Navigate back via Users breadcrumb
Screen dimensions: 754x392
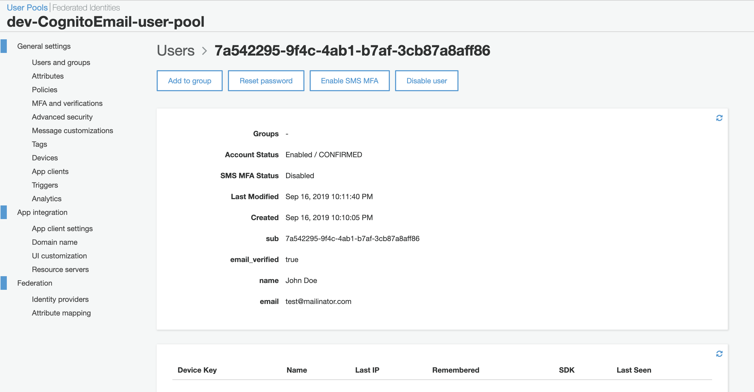pos(176,50)
